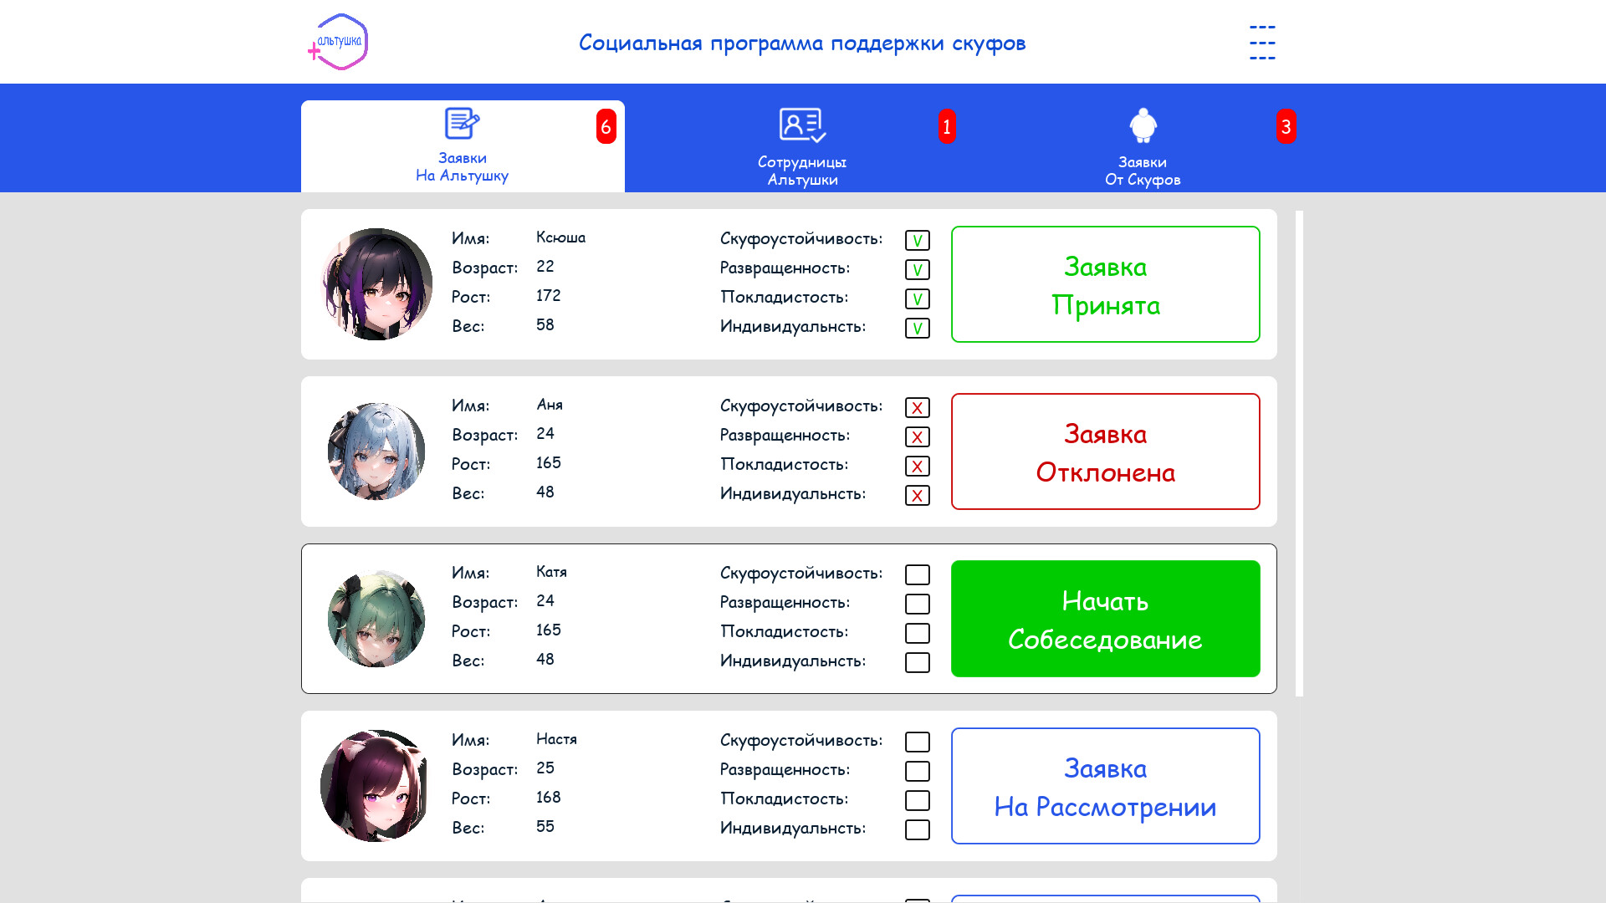Click the white skuf figure icon
The width and height of the screenshot is (1606, 903).
click(x=1143, y=125)
